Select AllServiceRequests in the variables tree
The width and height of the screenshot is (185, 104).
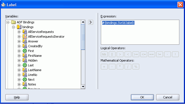coord(41,32)
